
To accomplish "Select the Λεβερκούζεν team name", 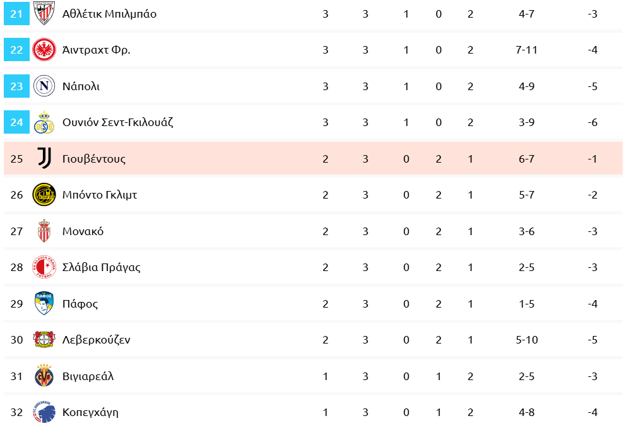I will (96, 340).
